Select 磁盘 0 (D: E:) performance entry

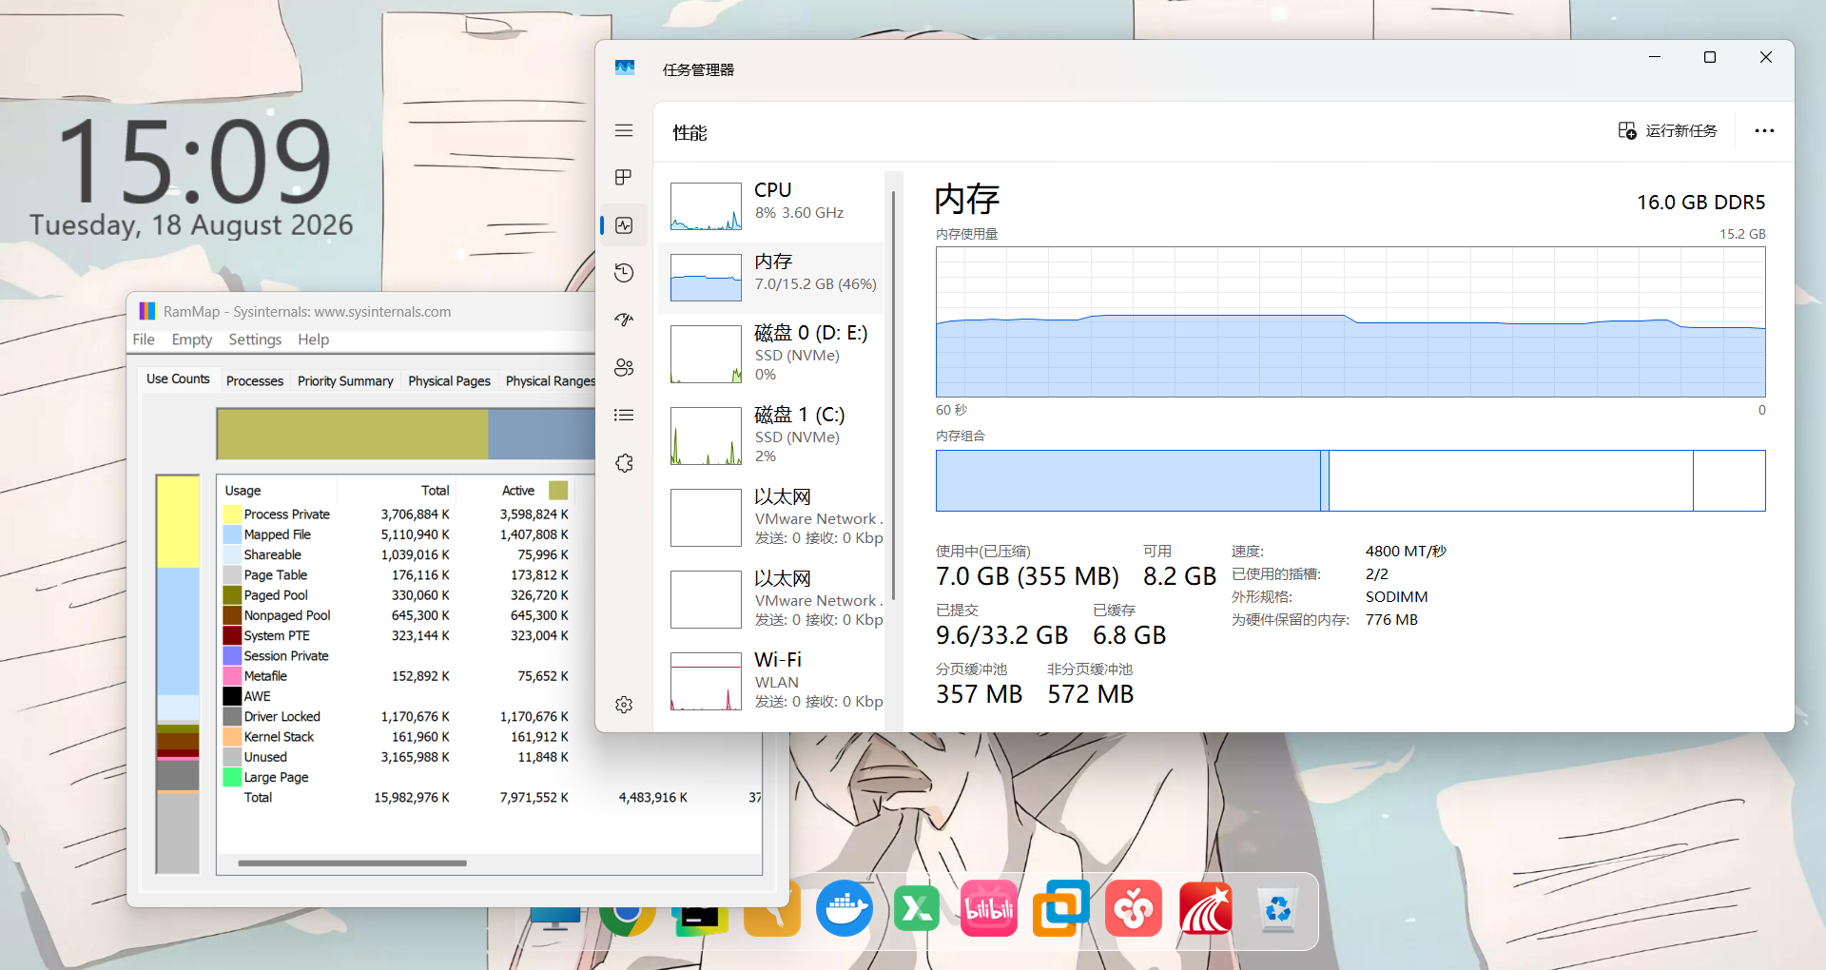click(x=771, y=354)
